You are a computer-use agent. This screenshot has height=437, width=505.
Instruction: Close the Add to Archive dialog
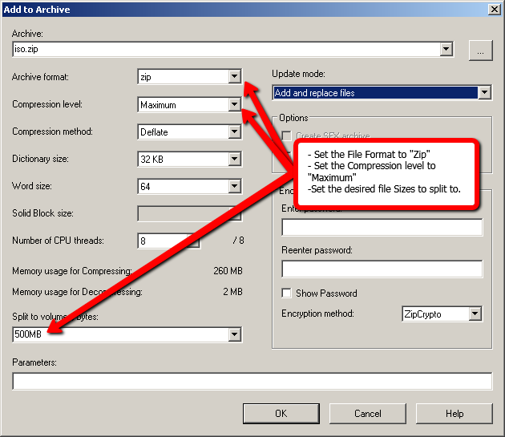point(494,9)
